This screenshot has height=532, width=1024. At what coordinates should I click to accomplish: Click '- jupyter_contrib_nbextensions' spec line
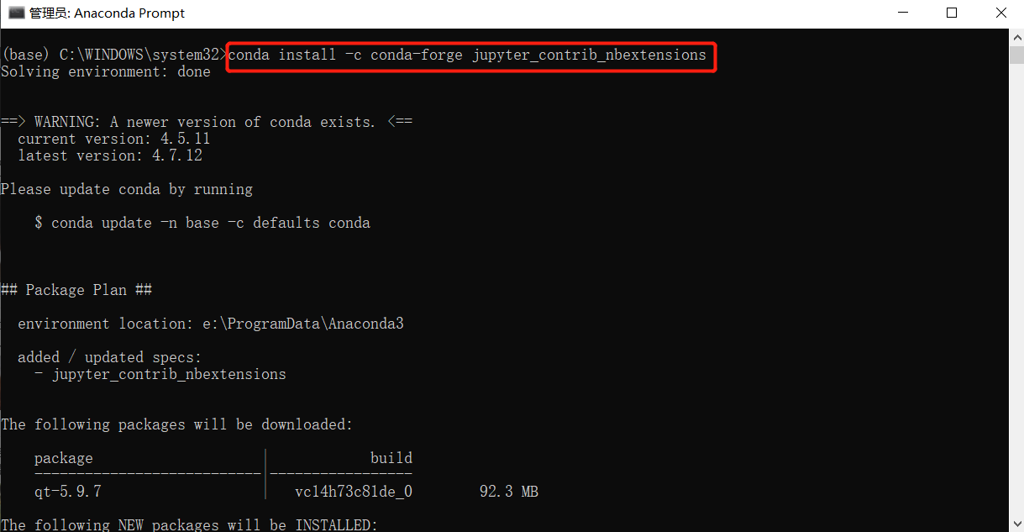(x=160, y=374)
